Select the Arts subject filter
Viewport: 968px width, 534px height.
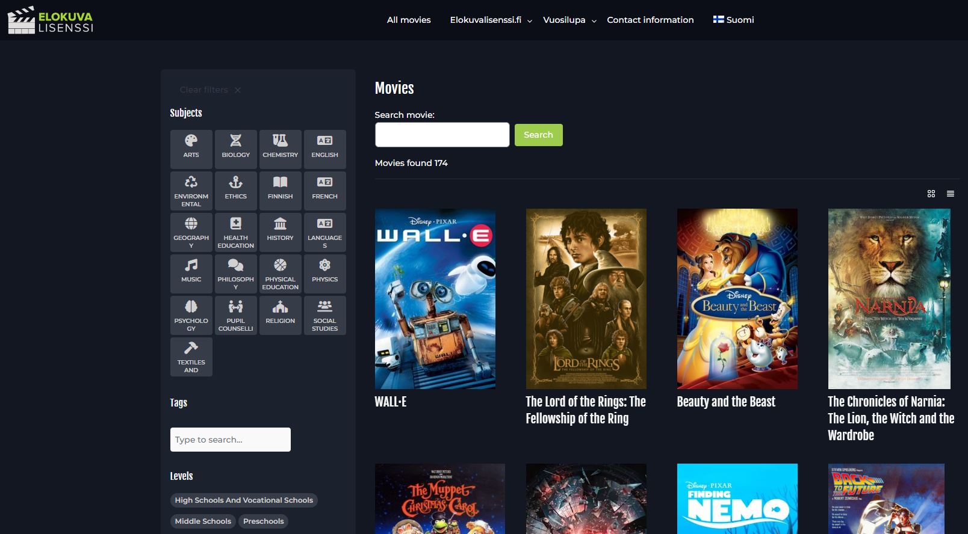point(191,149)
